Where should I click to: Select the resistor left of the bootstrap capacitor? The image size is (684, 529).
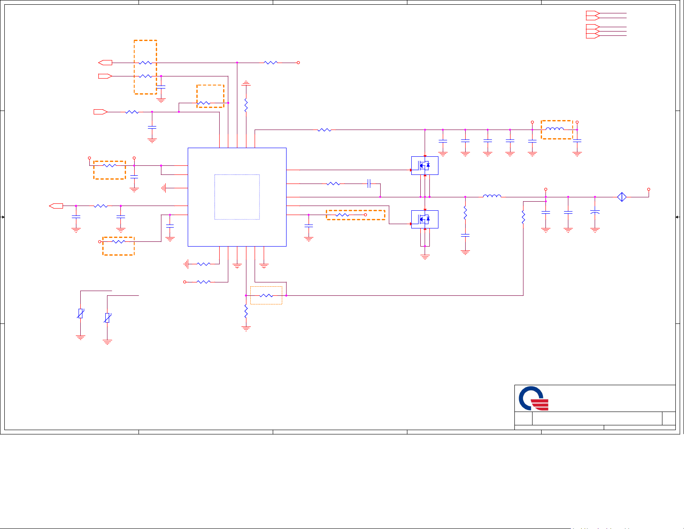point(333,184)
